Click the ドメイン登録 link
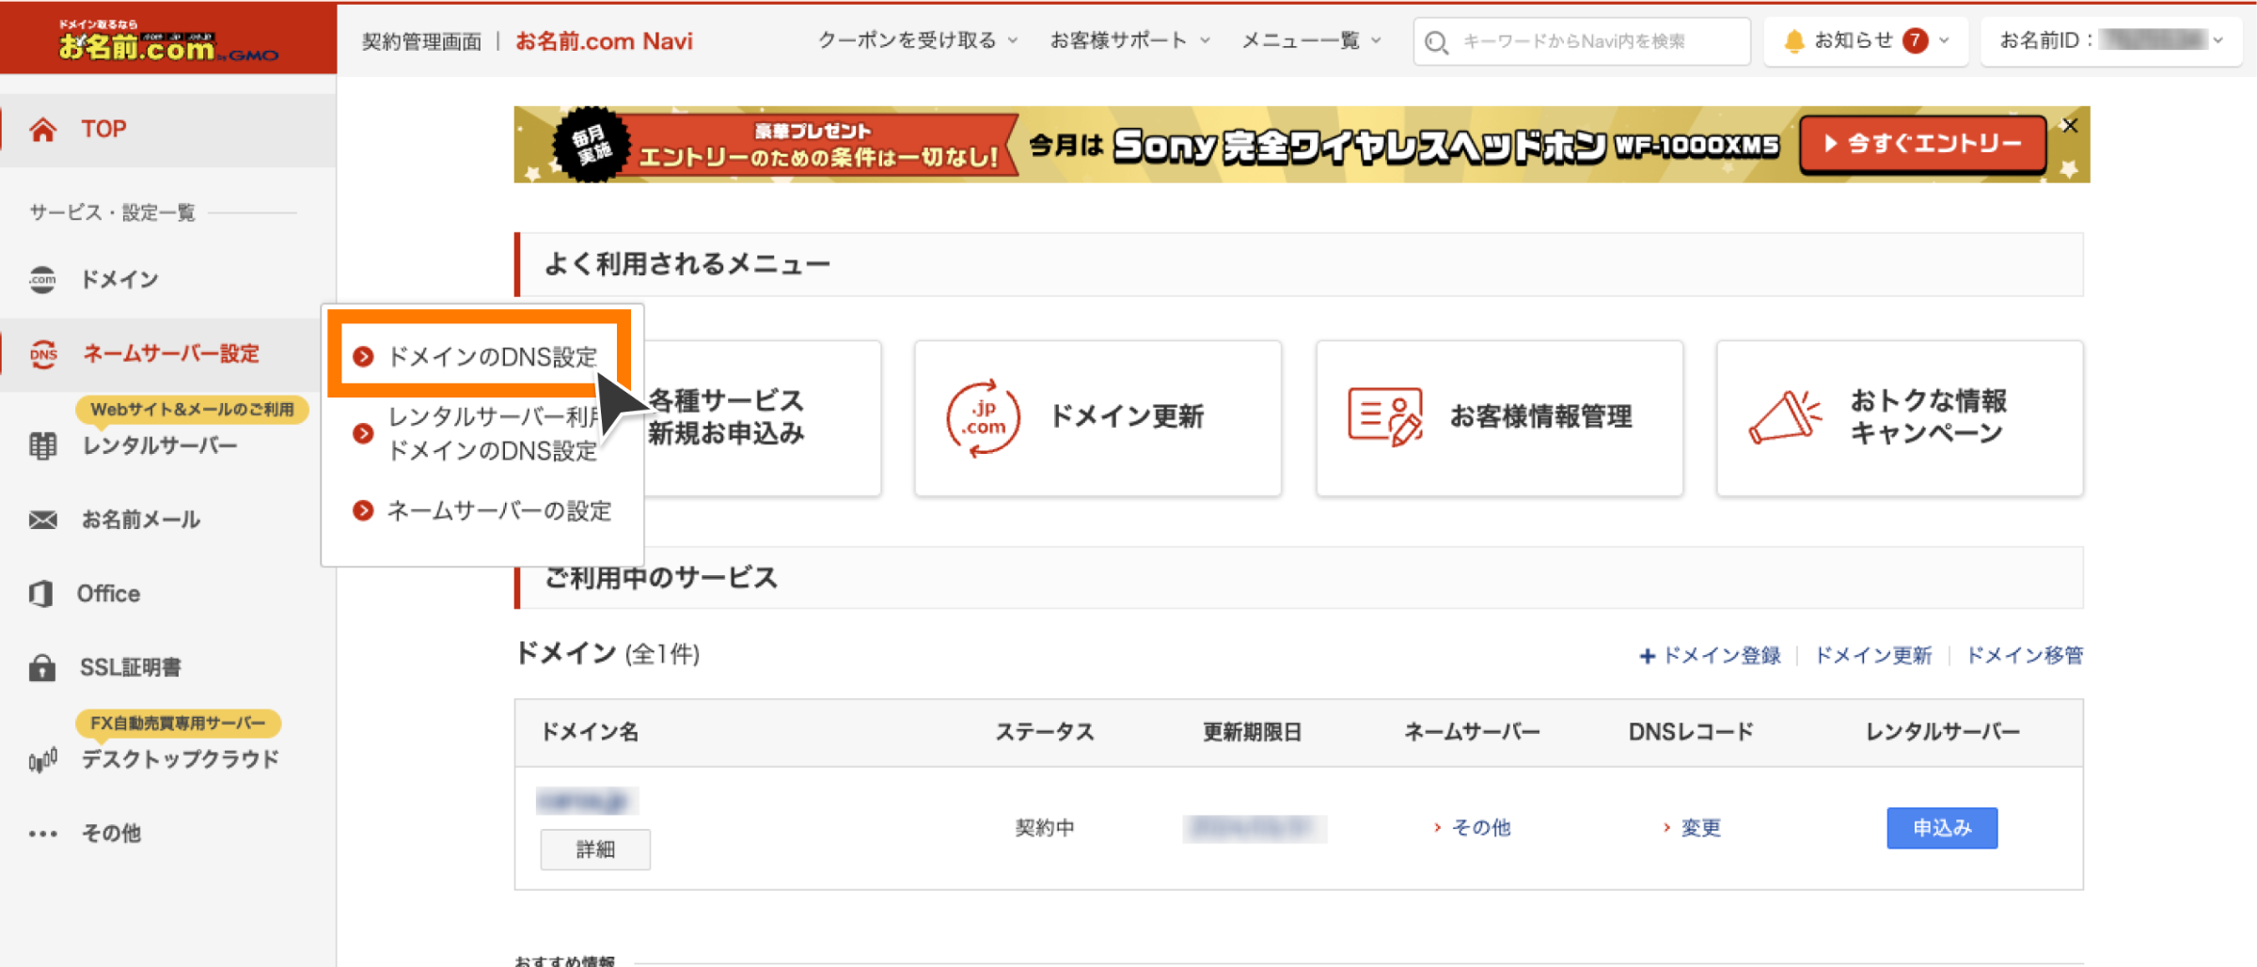The height and width of the screenshot is (967, 2257). [x=1710, y=655]
